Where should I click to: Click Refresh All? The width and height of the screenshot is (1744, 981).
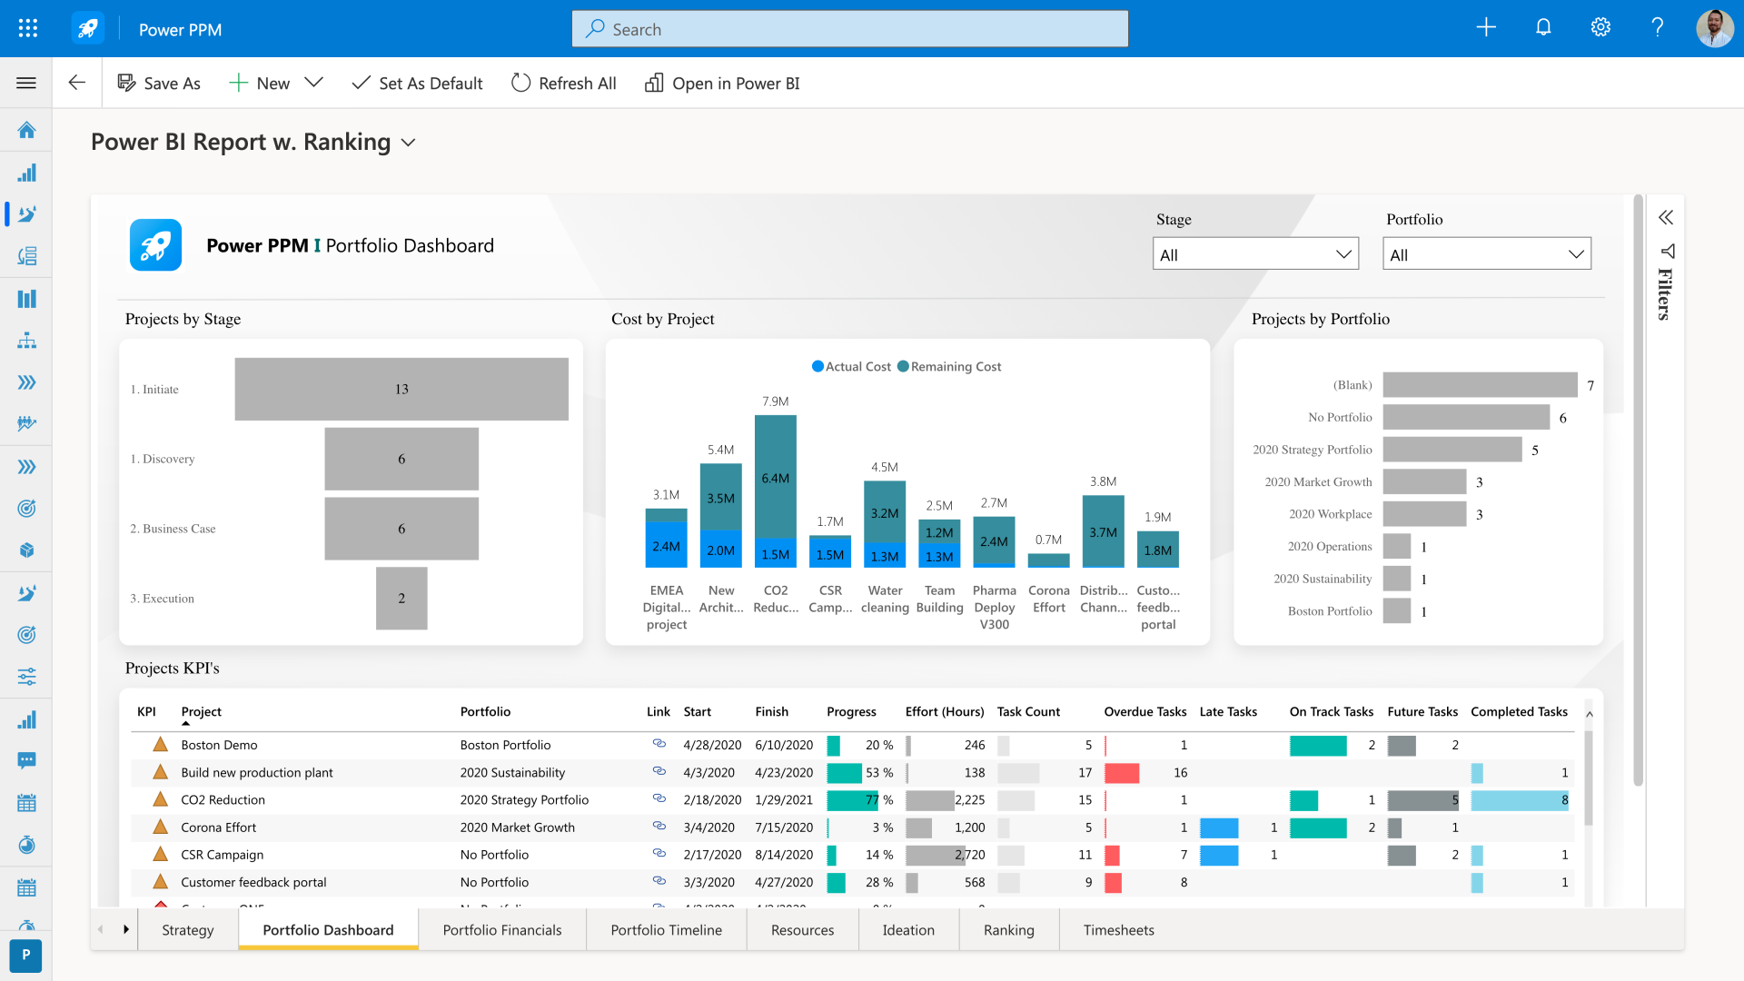pos(564,84)
